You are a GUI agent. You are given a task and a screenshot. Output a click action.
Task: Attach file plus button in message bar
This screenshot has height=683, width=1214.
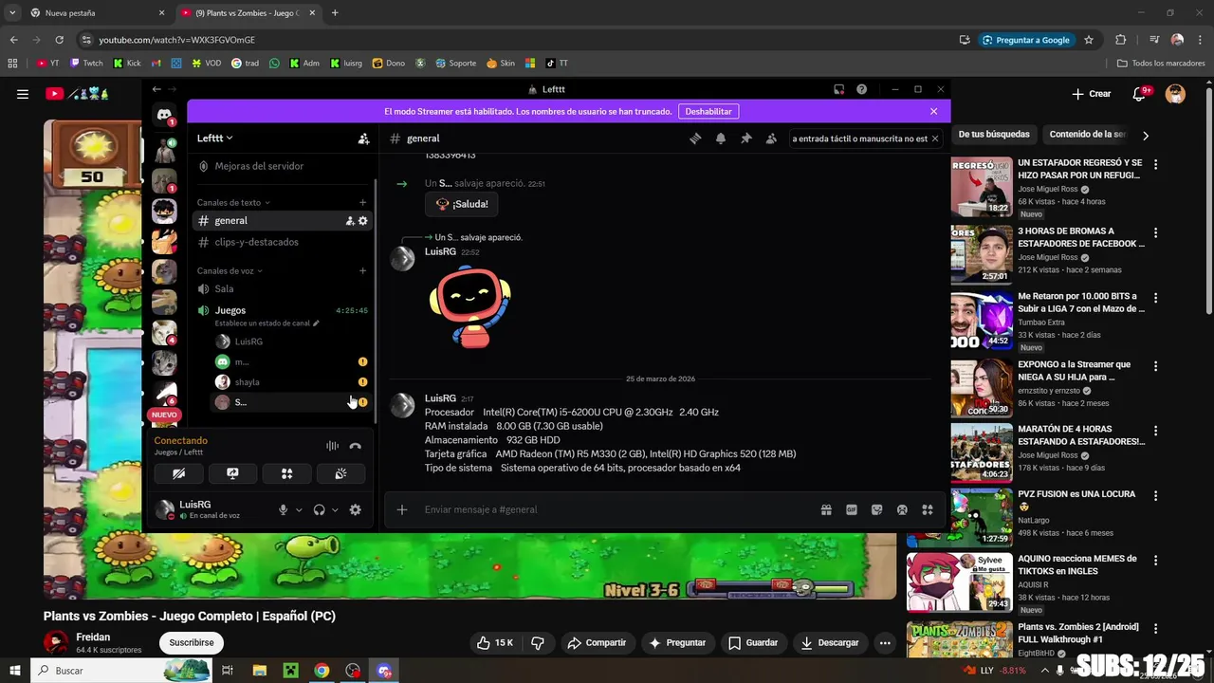pyautogui.click(x=402, y=509)
